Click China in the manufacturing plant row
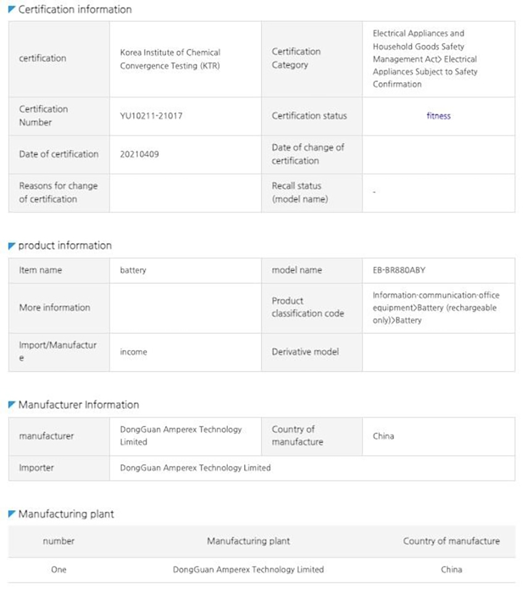 (451, 570)
